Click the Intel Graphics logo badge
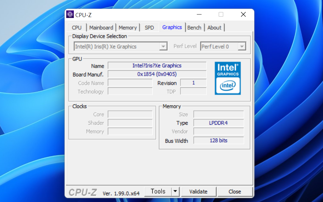 228,78
